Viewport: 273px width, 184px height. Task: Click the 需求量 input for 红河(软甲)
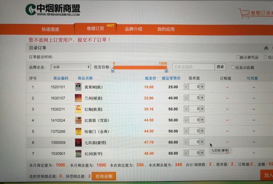[x=194, y=153]
